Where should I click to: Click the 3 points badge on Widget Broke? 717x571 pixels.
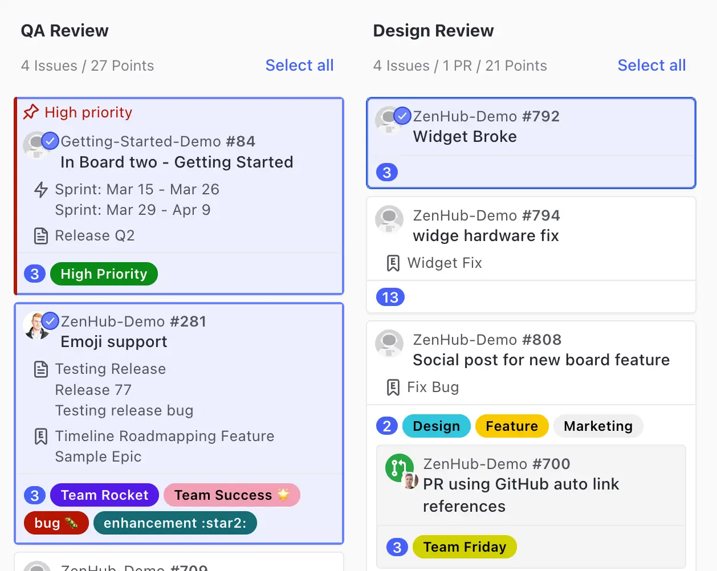[x=387, y=172]
